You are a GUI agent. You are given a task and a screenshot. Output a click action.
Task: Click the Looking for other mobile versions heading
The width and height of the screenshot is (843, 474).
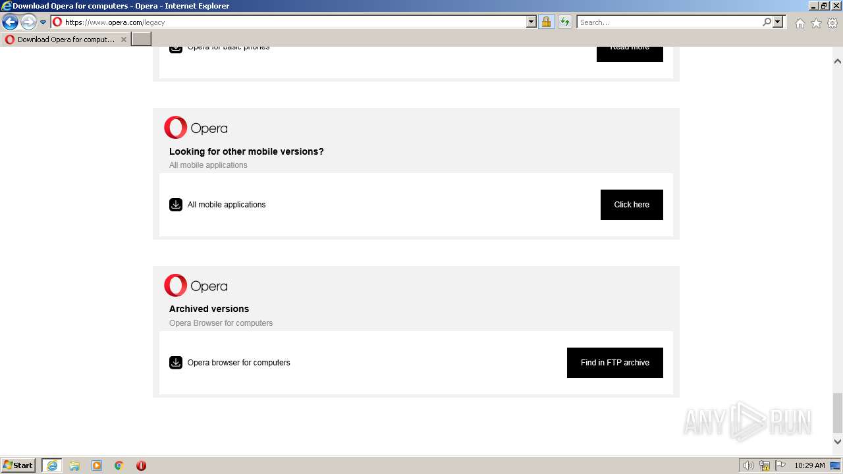click(x=246, y=151)
